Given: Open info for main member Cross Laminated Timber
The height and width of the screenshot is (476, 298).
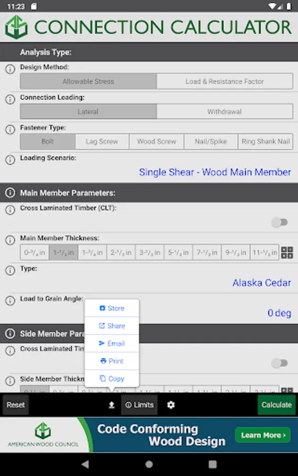Looking at the screenshot, I should coord(10,210).
